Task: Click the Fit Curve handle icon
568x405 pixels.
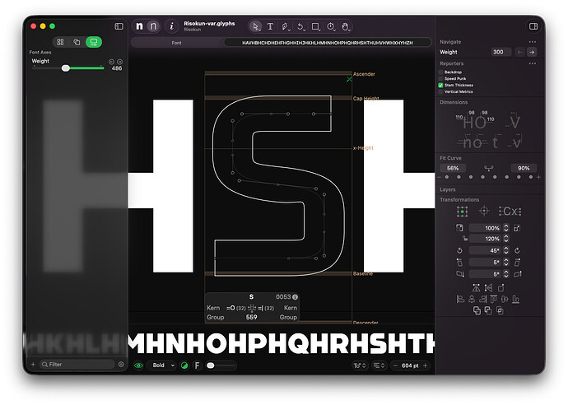Action: [489, 168]
